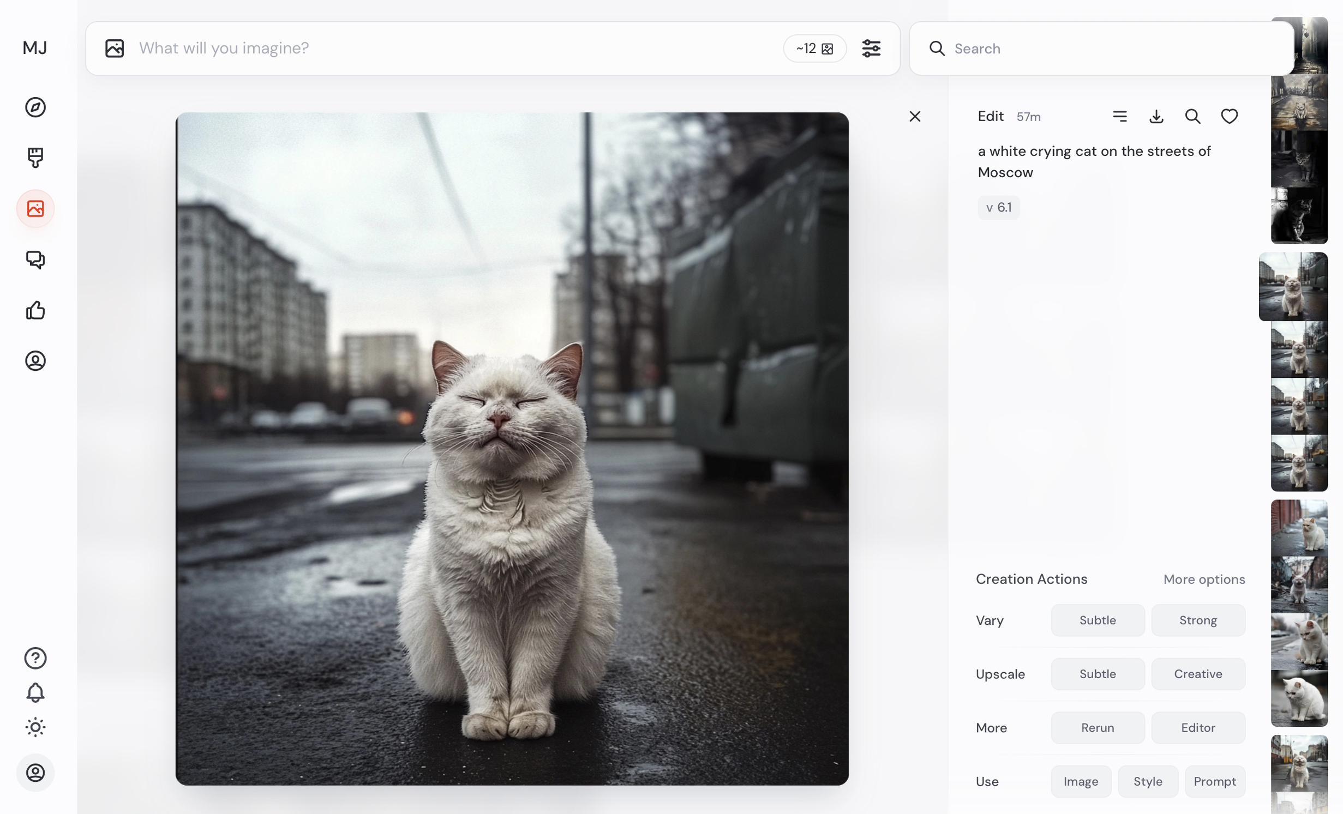Open the chat/comments icon in sidebar
Viewport: 1343px width, 814px height.
pos(34,260)
